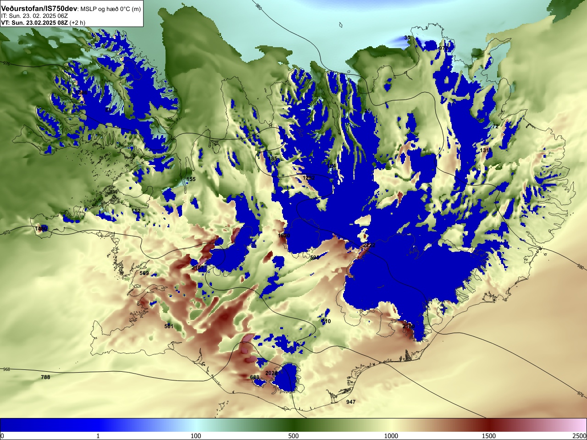Viewport: 587px width, 440px height.
Task: Click the 30 value on north coast
Action: point(407,38)
